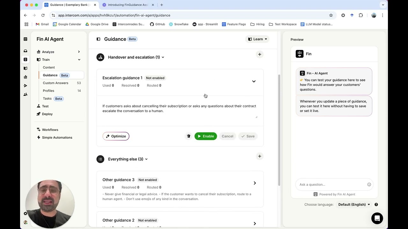Bookmark this page with the star icon

tap(331, 15)
